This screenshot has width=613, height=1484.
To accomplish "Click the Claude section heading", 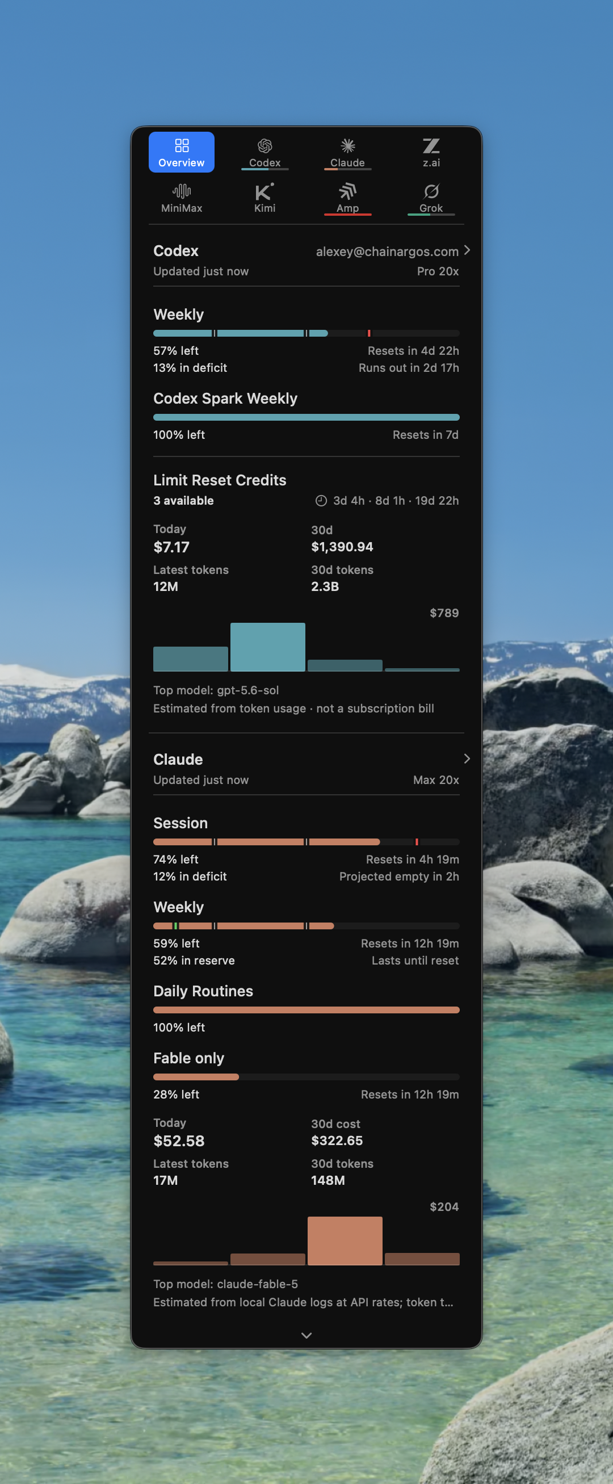I will coord(178,759).
